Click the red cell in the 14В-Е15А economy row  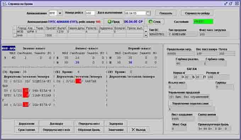point(26,91)
